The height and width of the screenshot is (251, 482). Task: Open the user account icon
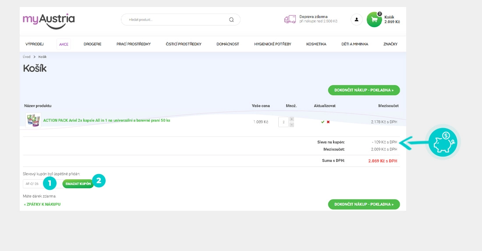[x=356, y=20]
